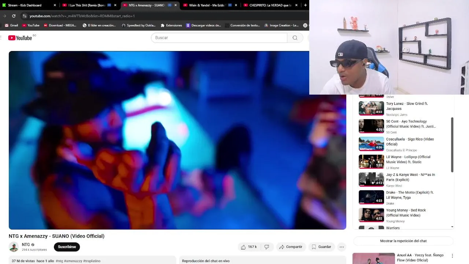Viewport: 469px width, 264px height.
Task: Open El líder en creación bookmark
Action: click(99, 25)
